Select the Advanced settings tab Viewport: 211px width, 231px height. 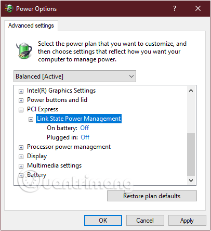tap(31, 25)
